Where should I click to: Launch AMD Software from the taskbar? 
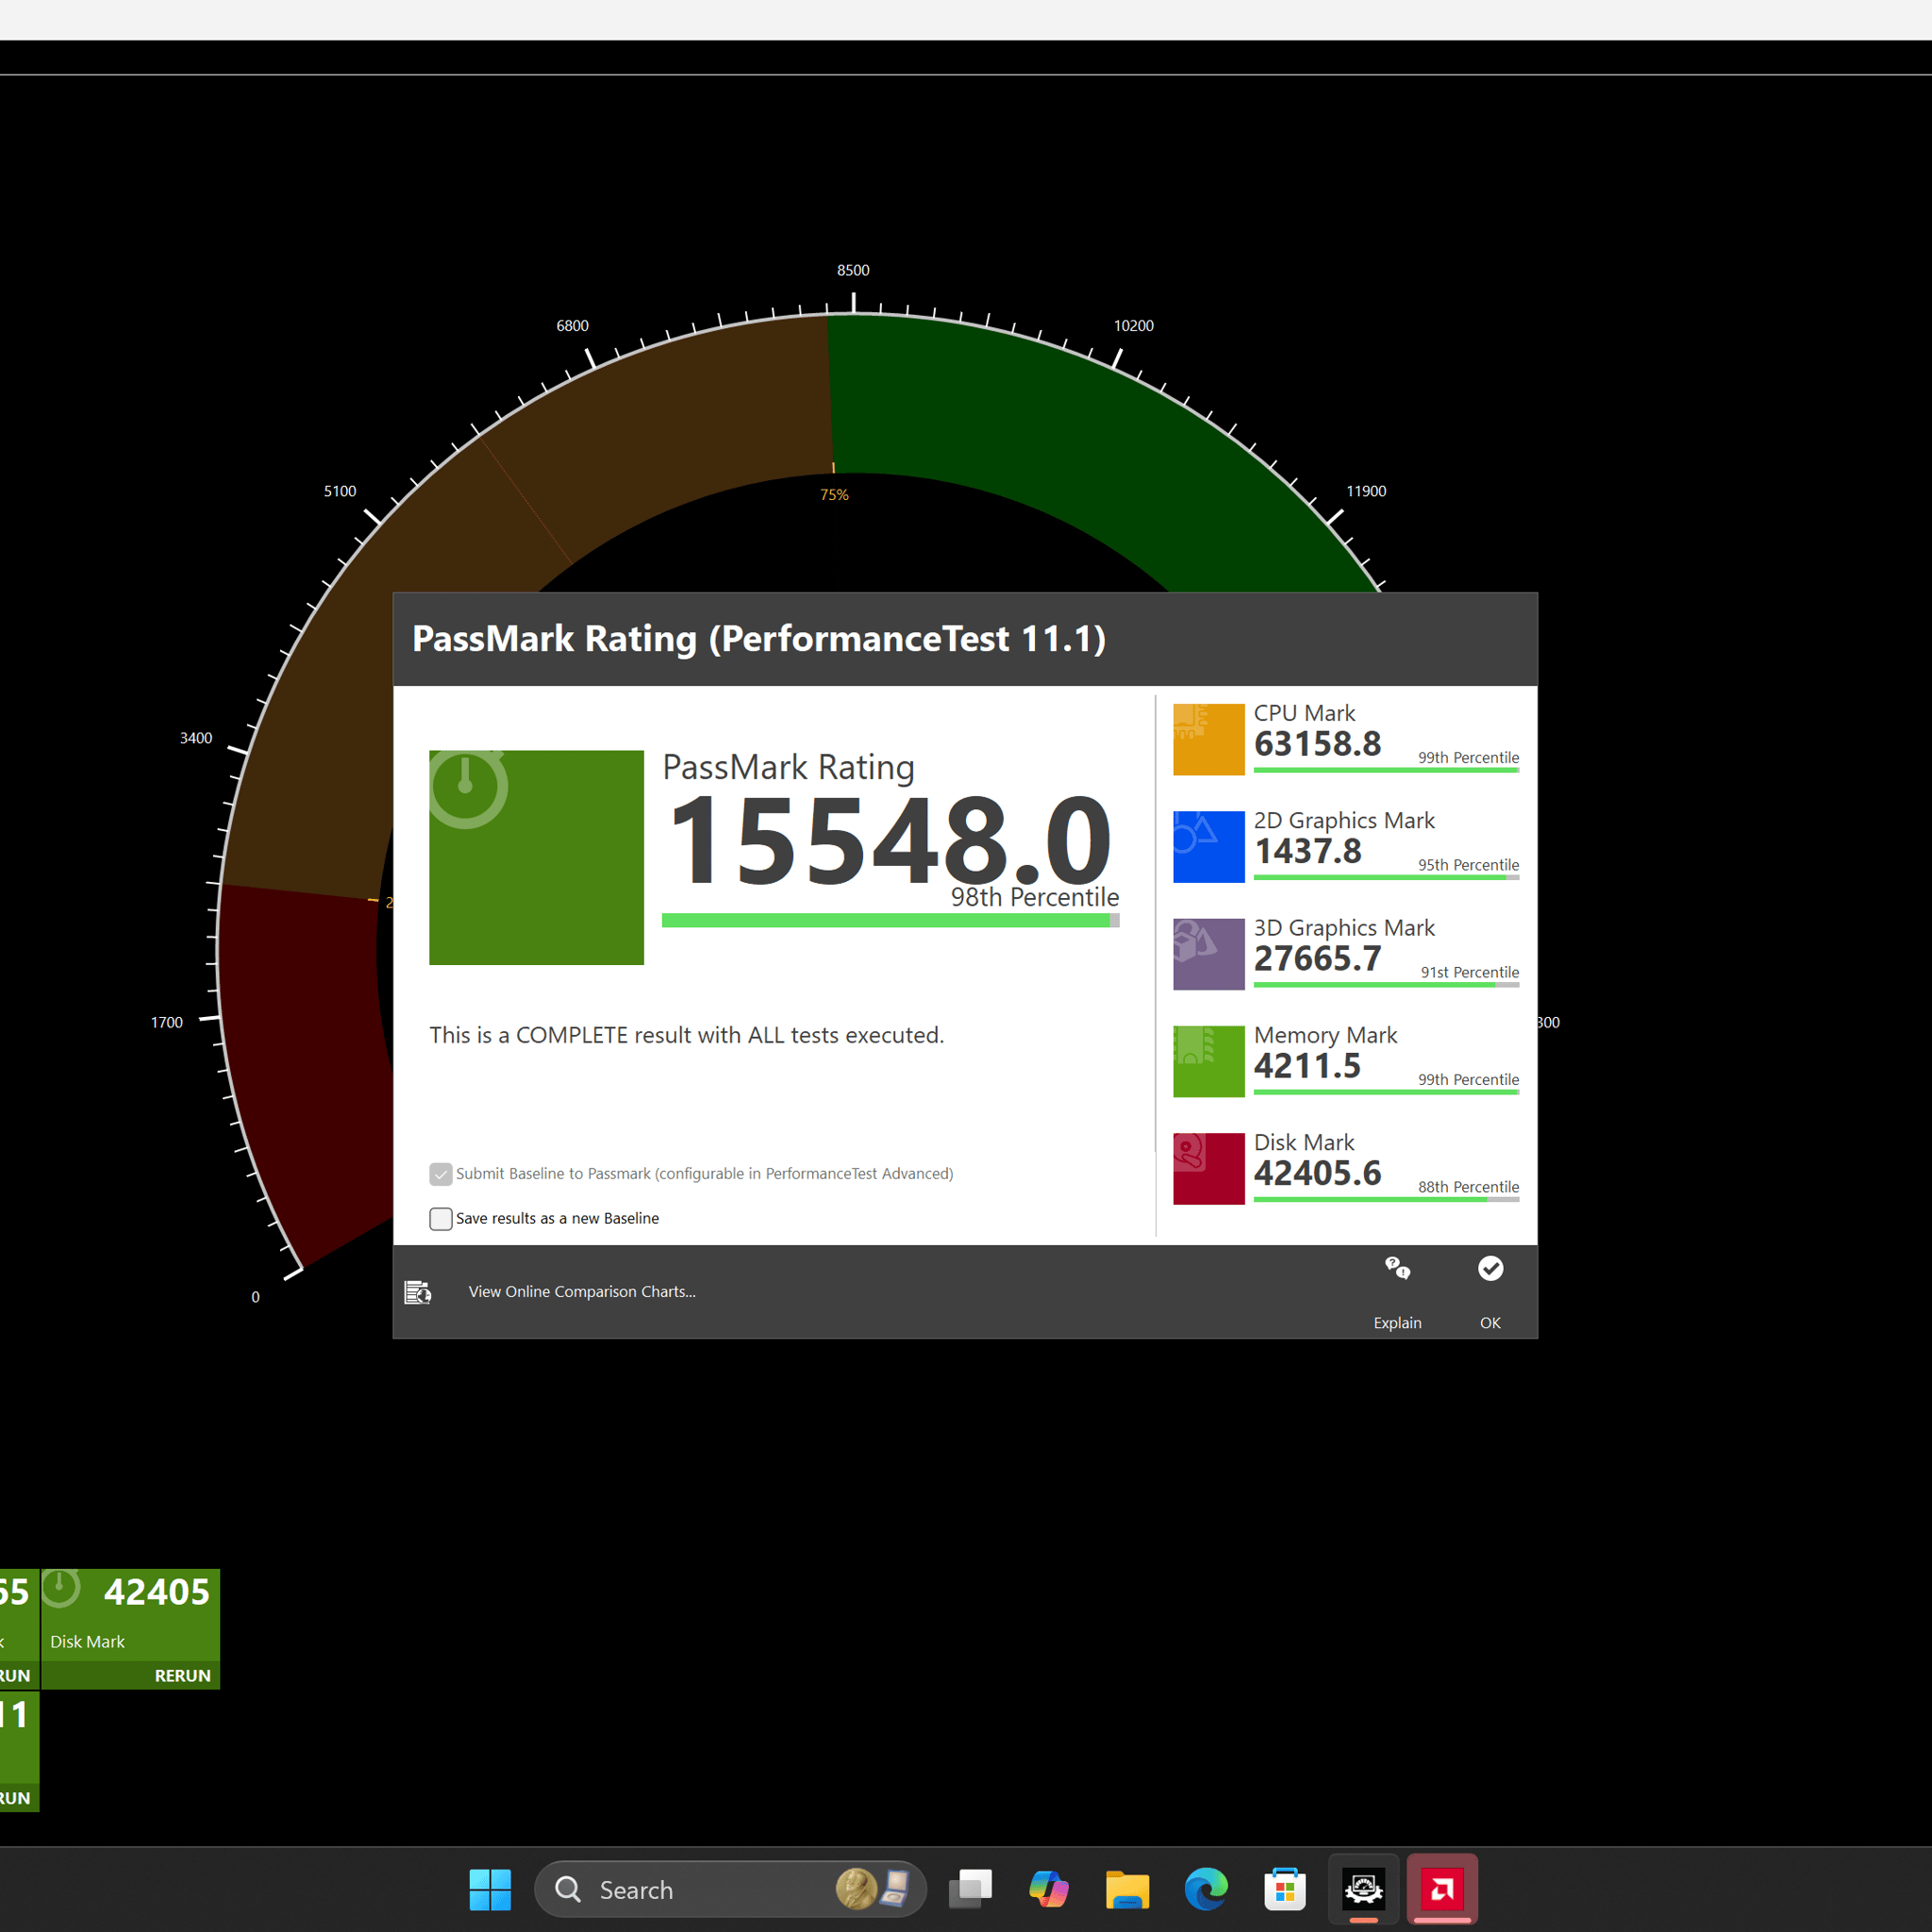tap(1441, 1888)
